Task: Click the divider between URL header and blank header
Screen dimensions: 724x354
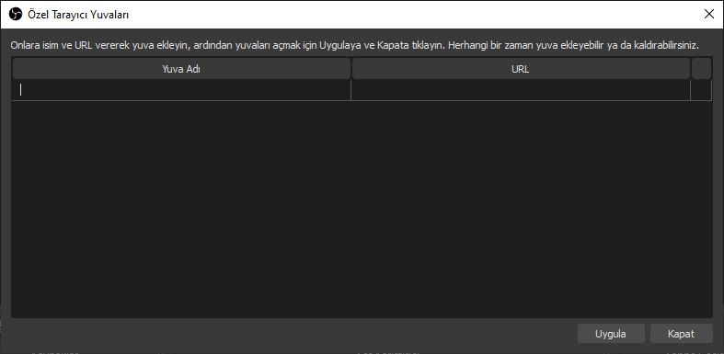Action: (691, 69)
